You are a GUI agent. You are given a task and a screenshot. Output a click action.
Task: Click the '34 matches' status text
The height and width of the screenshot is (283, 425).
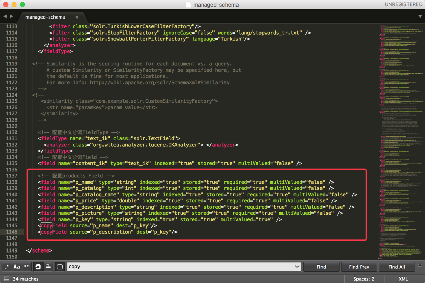coord(26,279)
